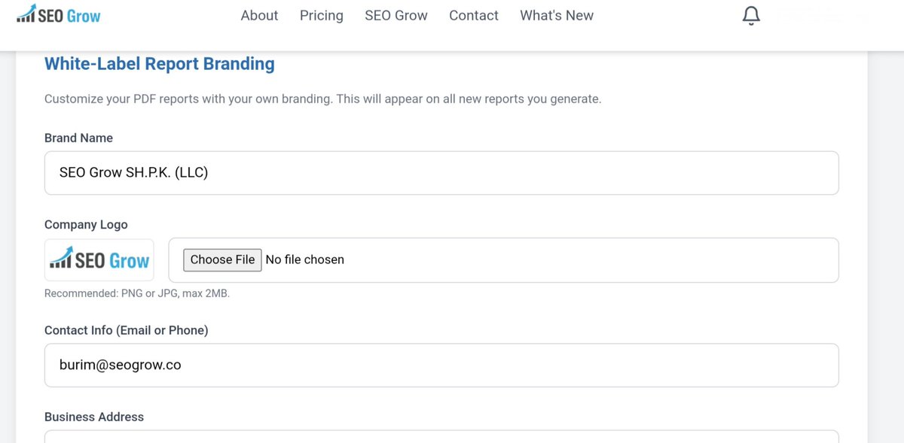904x443 pixels.
Task: Click the Choose File button
Action: click(x=222, y=259)
